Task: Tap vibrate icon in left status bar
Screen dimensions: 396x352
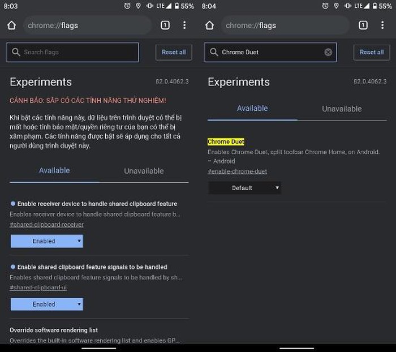Action: (149, 6)
